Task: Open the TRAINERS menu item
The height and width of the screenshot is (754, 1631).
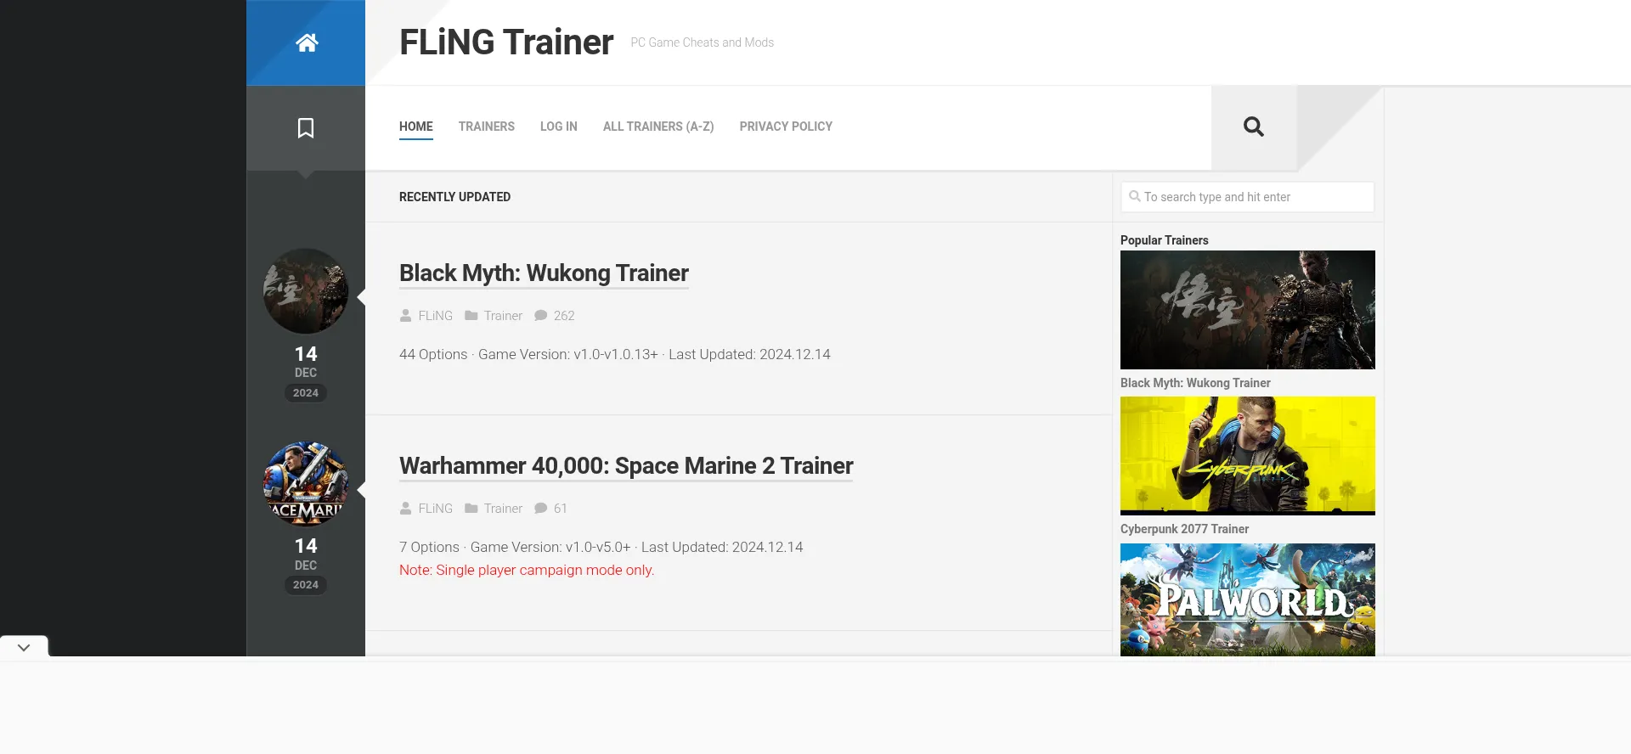Action: pos(487,127)
